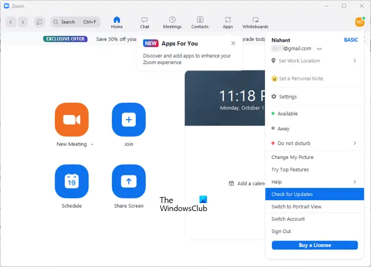This screenshot has width=371, height=267.
Task: Click the Set a Personal Note emoji icon
Action: tap(274, 78)
